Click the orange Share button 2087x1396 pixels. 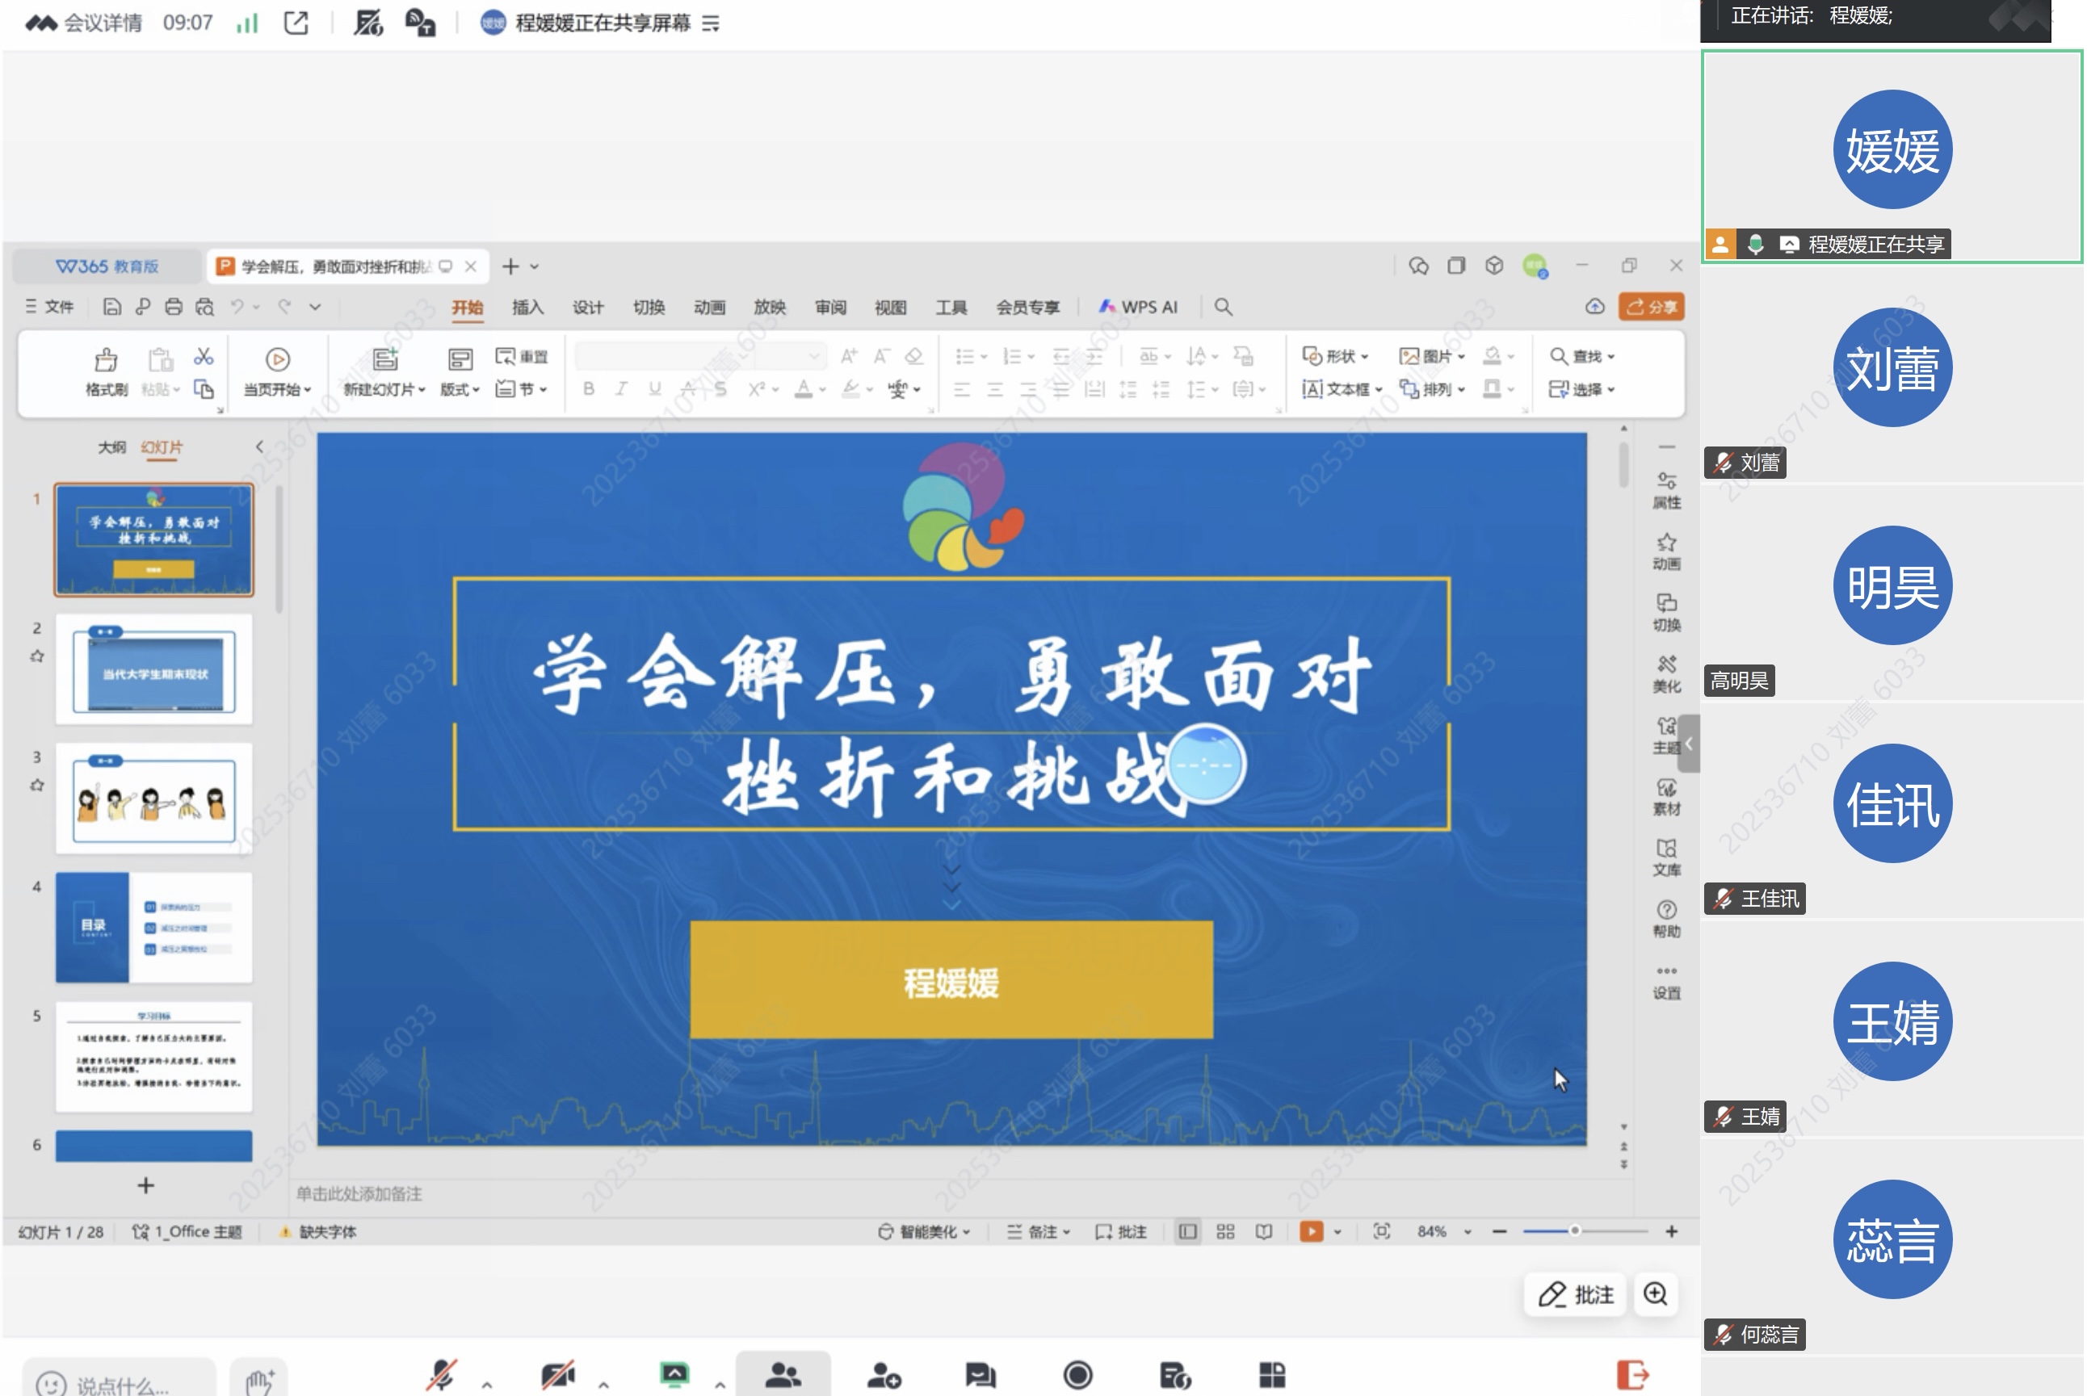coord(1651,307)
